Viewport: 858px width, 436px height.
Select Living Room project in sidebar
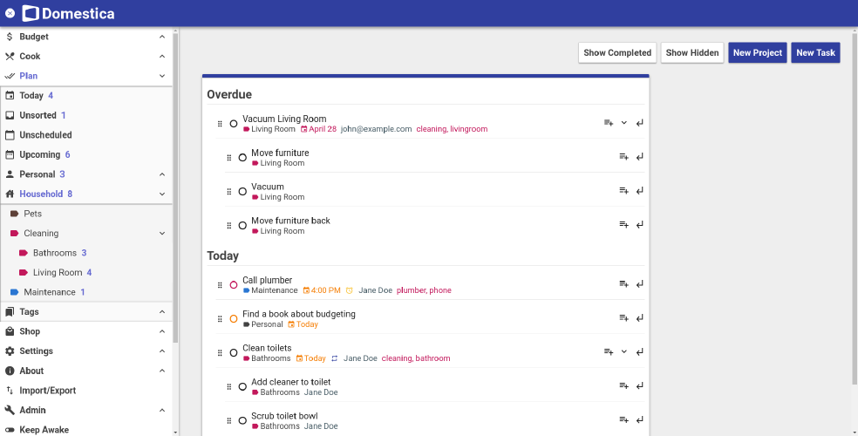point(57,272)
